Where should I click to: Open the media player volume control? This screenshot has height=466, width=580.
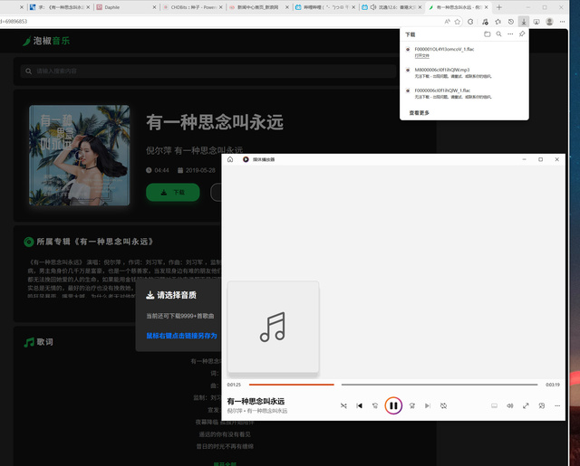510,406
